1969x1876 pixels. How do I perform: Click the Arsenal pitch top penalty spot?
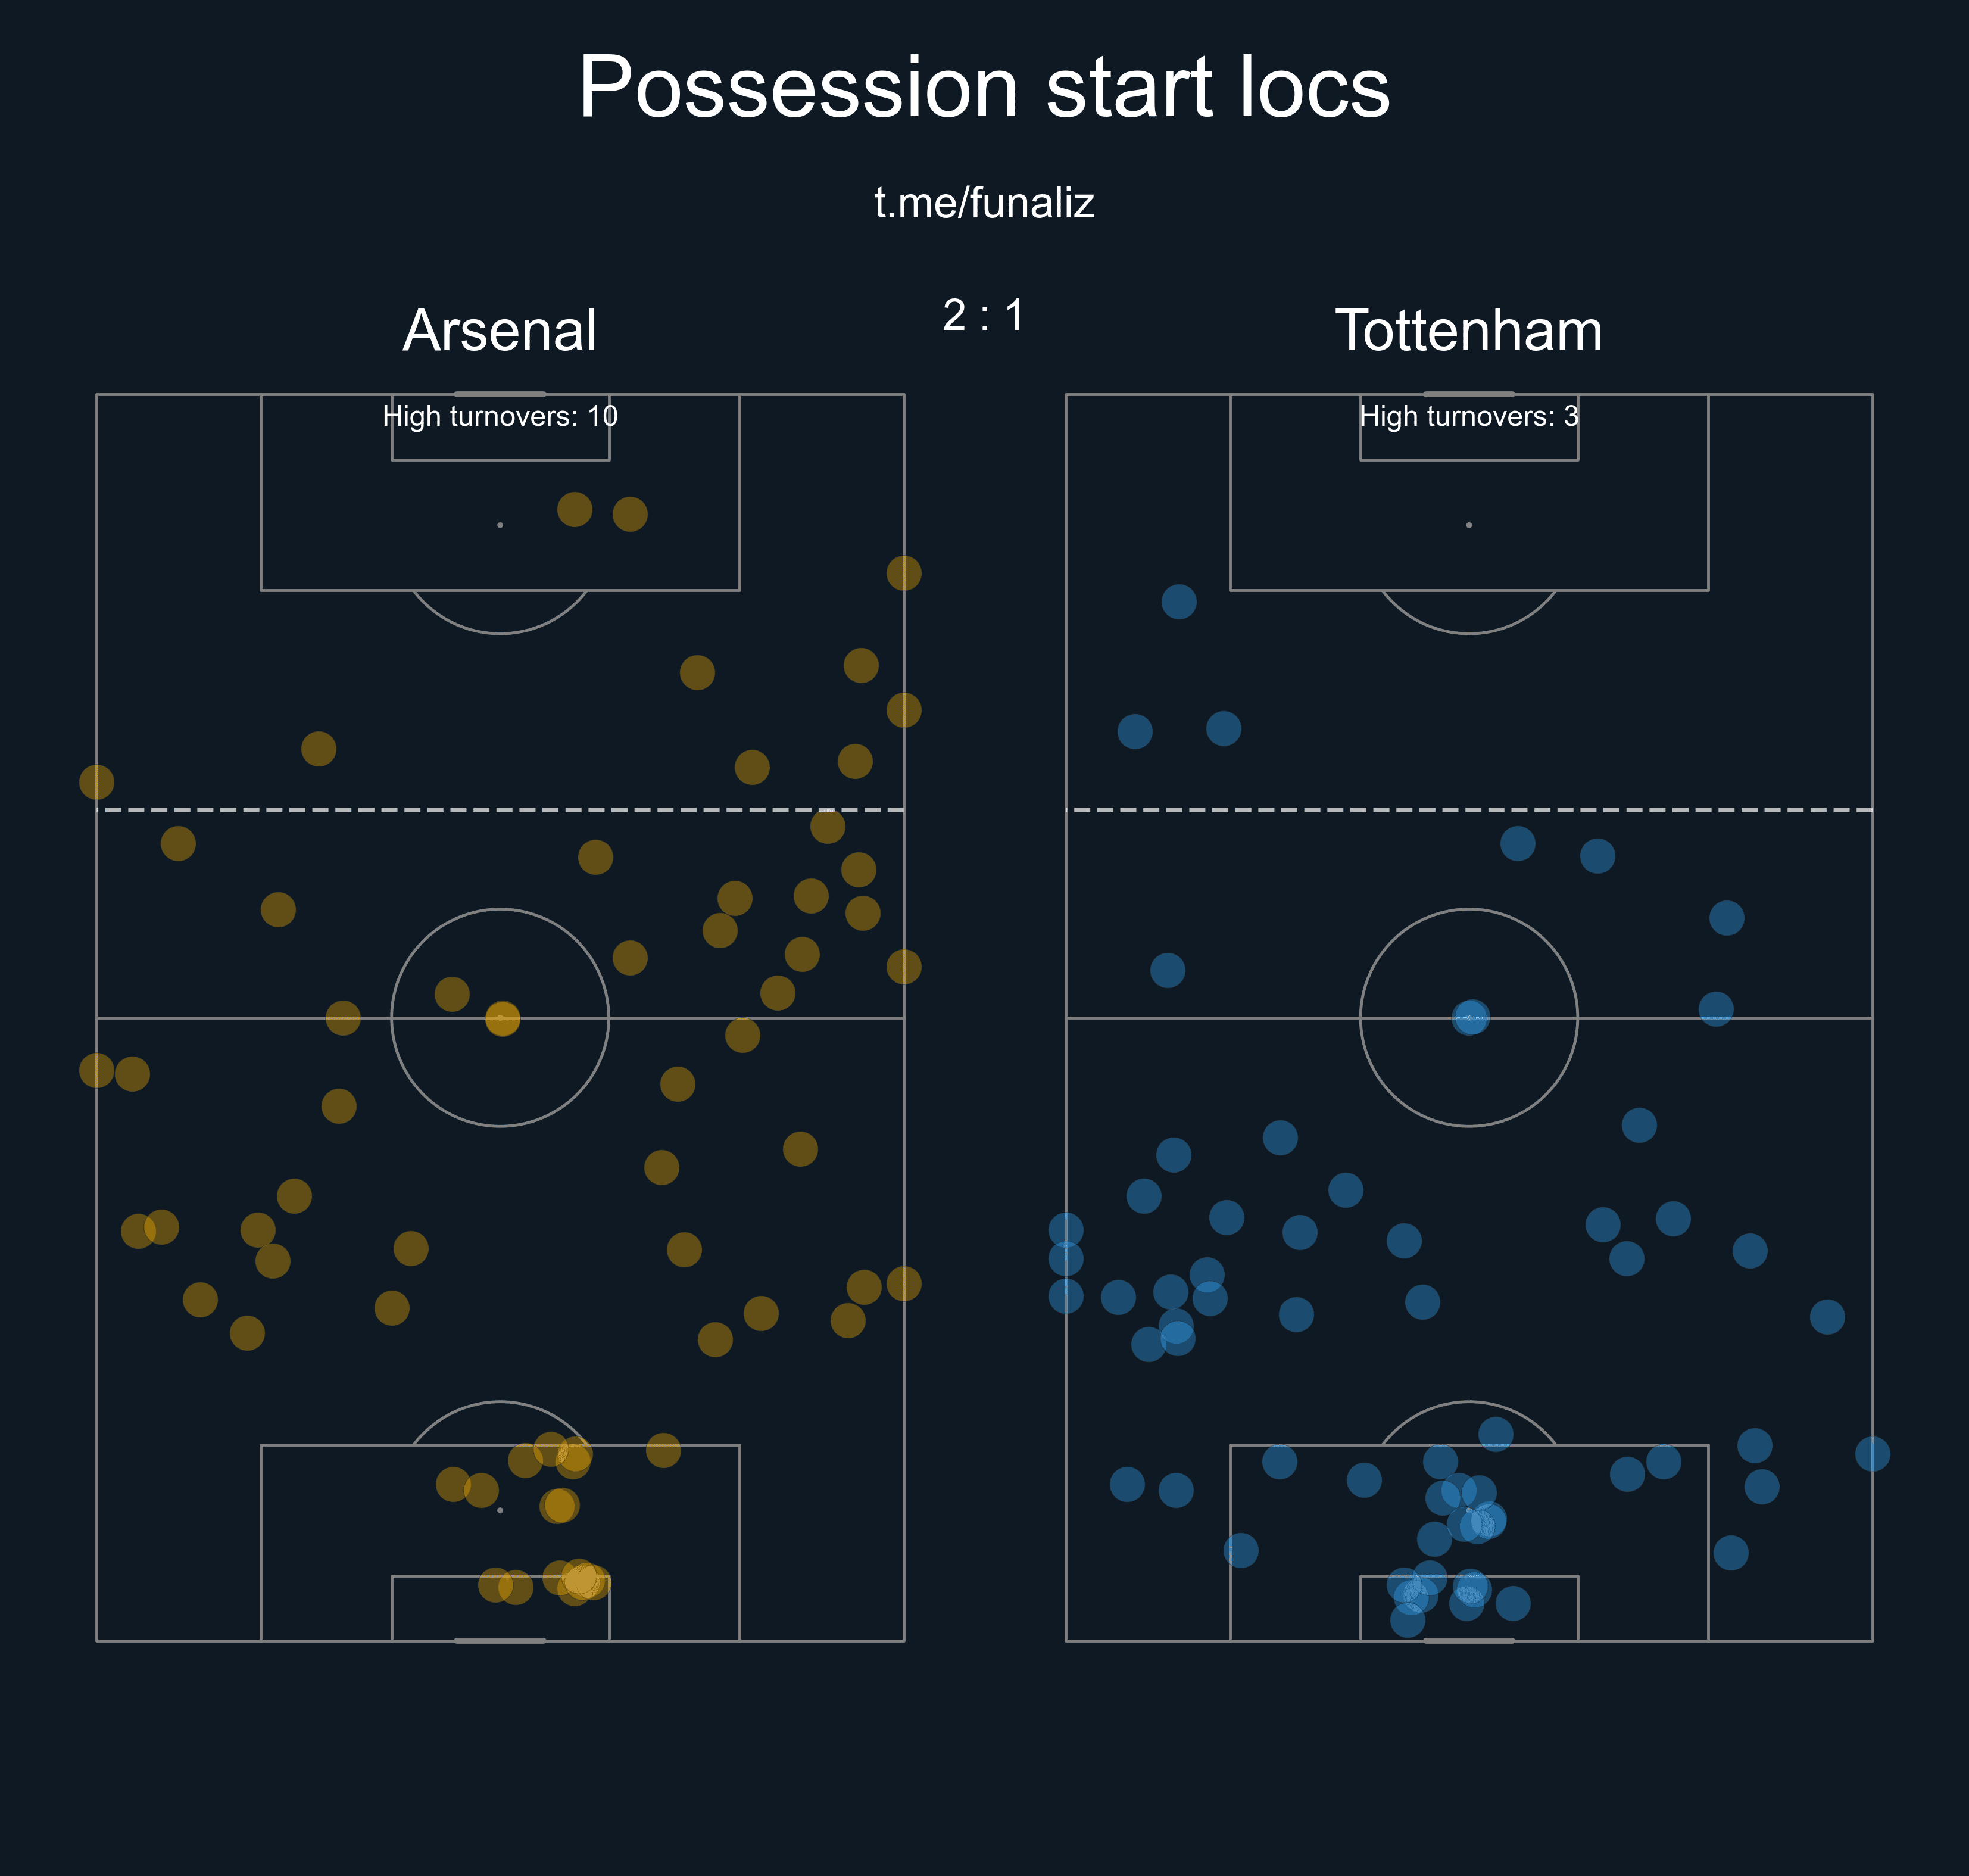[x=500, y=525]
